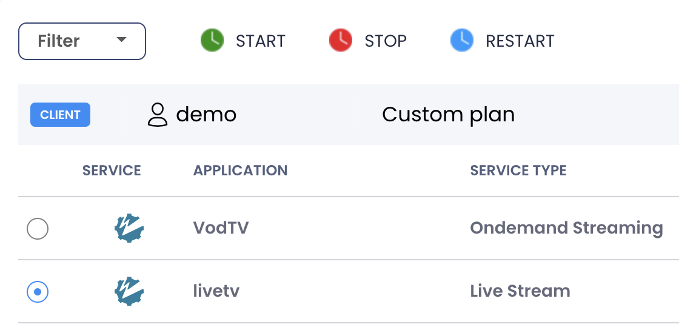The image size is (679, 324).
Task: Click the Filter dropdown arrow
Action: tap(121, 39)
